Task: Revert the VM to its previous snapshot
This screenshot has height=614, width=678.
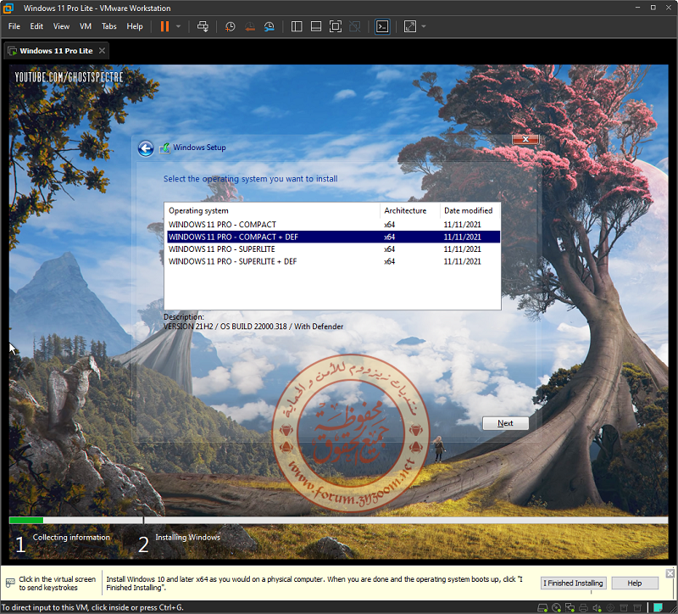Action: (x=249, y=26)
